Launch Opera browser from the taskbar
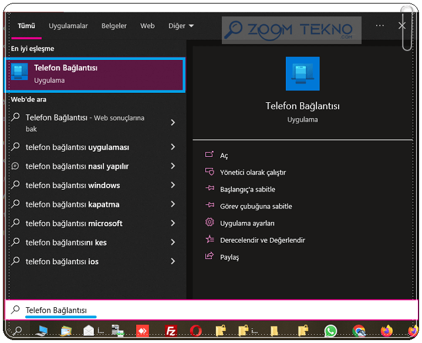The image size is (422, 343). [x=195, y=331]
